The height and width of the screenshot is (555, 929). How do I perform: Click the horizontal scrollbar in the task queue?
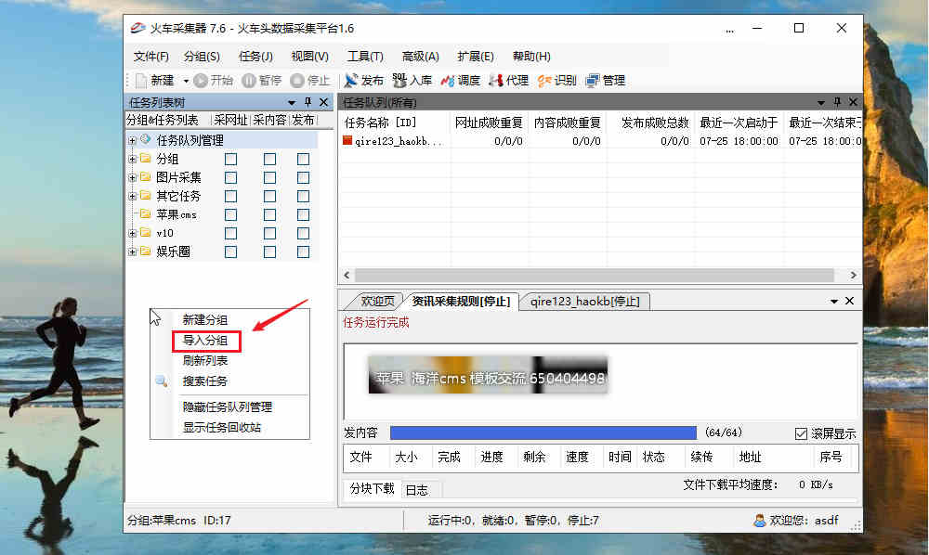pyautogui.click(x=599, y=275)
